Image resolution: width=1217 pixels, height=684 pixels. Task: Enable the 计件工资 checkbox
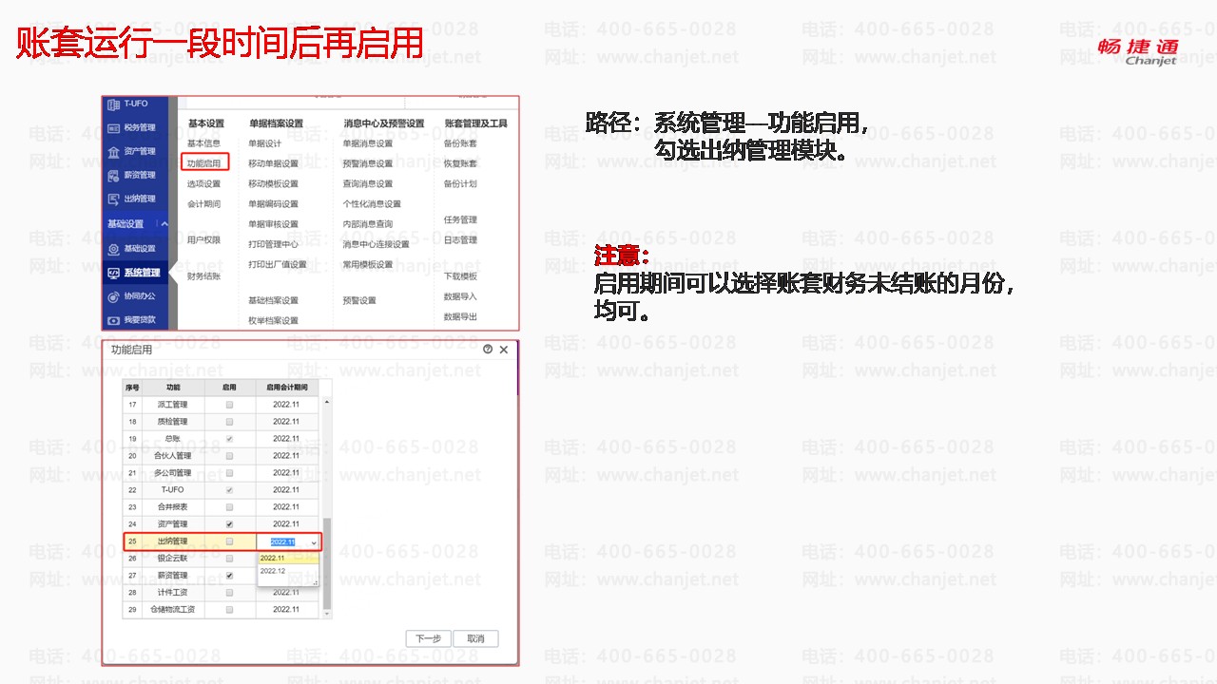229,593
